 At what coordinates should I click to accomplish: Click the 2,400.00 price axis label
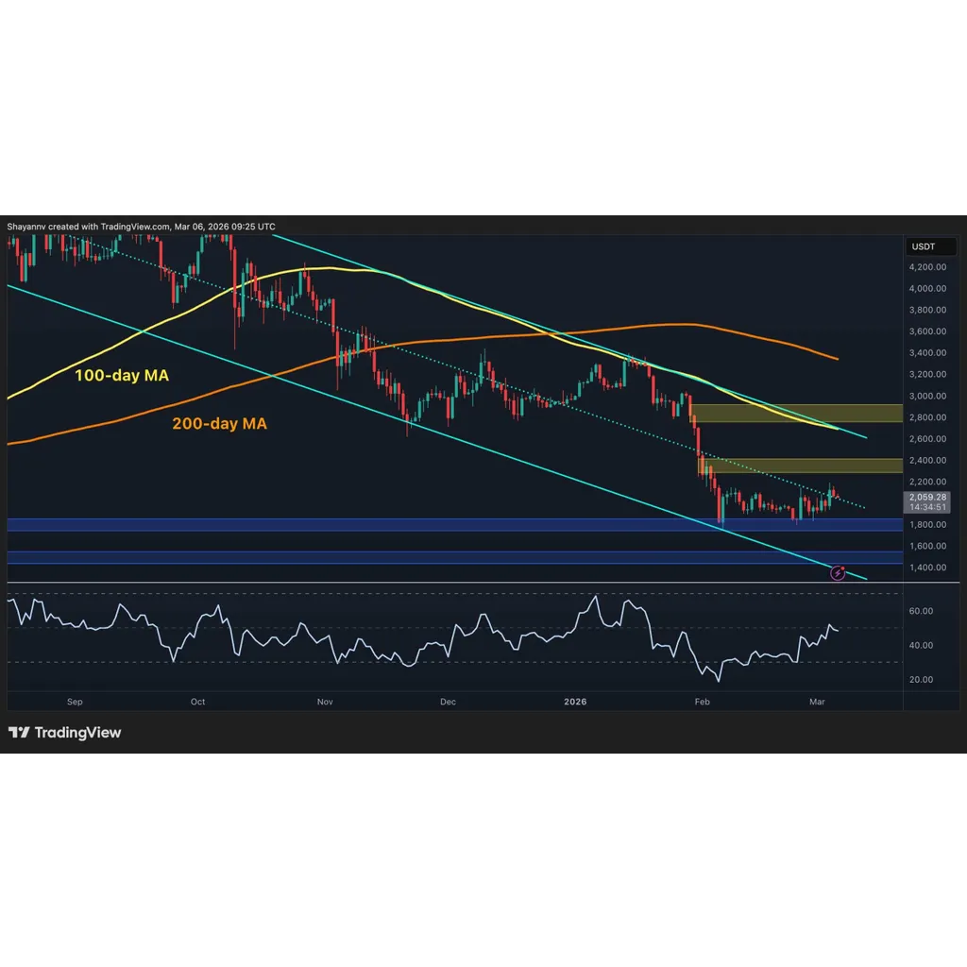pyautogui.click(x=927, y=460)
